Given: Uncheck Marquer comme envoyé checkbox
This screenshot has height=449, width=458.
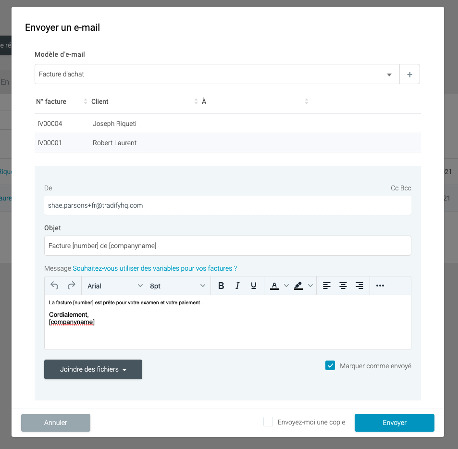Looking at the screenshot, I should point(330,366).
